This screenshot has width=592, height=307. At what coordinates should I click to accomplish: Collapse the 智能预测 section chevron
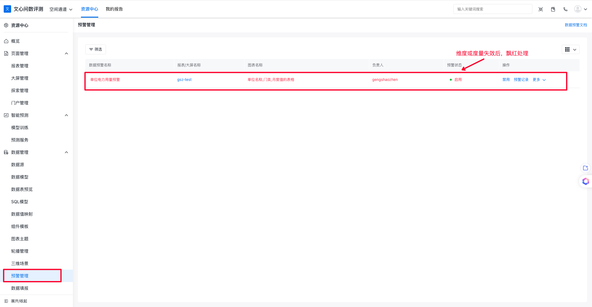(x=66, y=115)
